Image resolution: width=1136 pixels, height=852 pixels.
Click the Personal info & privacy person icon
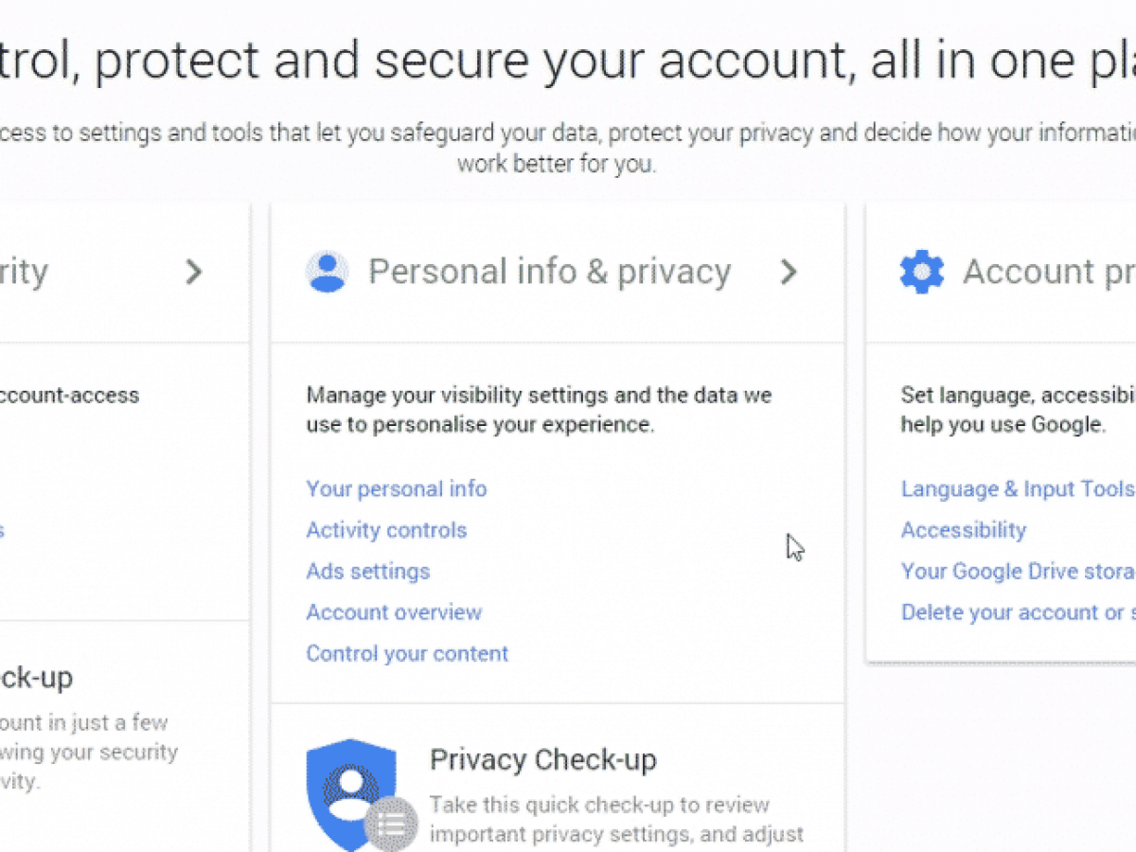coord(328,273)
